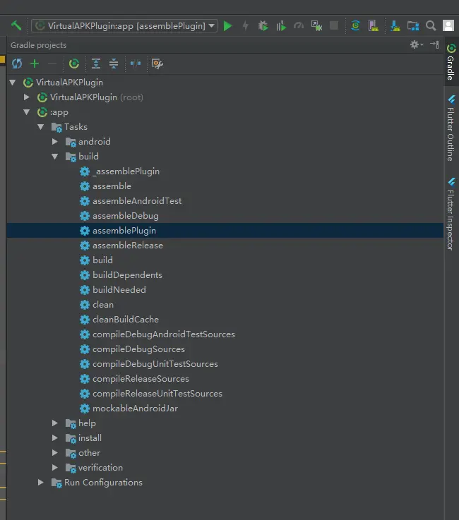Start debugging with the bug icon
459x520 pixels.
(x=263, y=26)
